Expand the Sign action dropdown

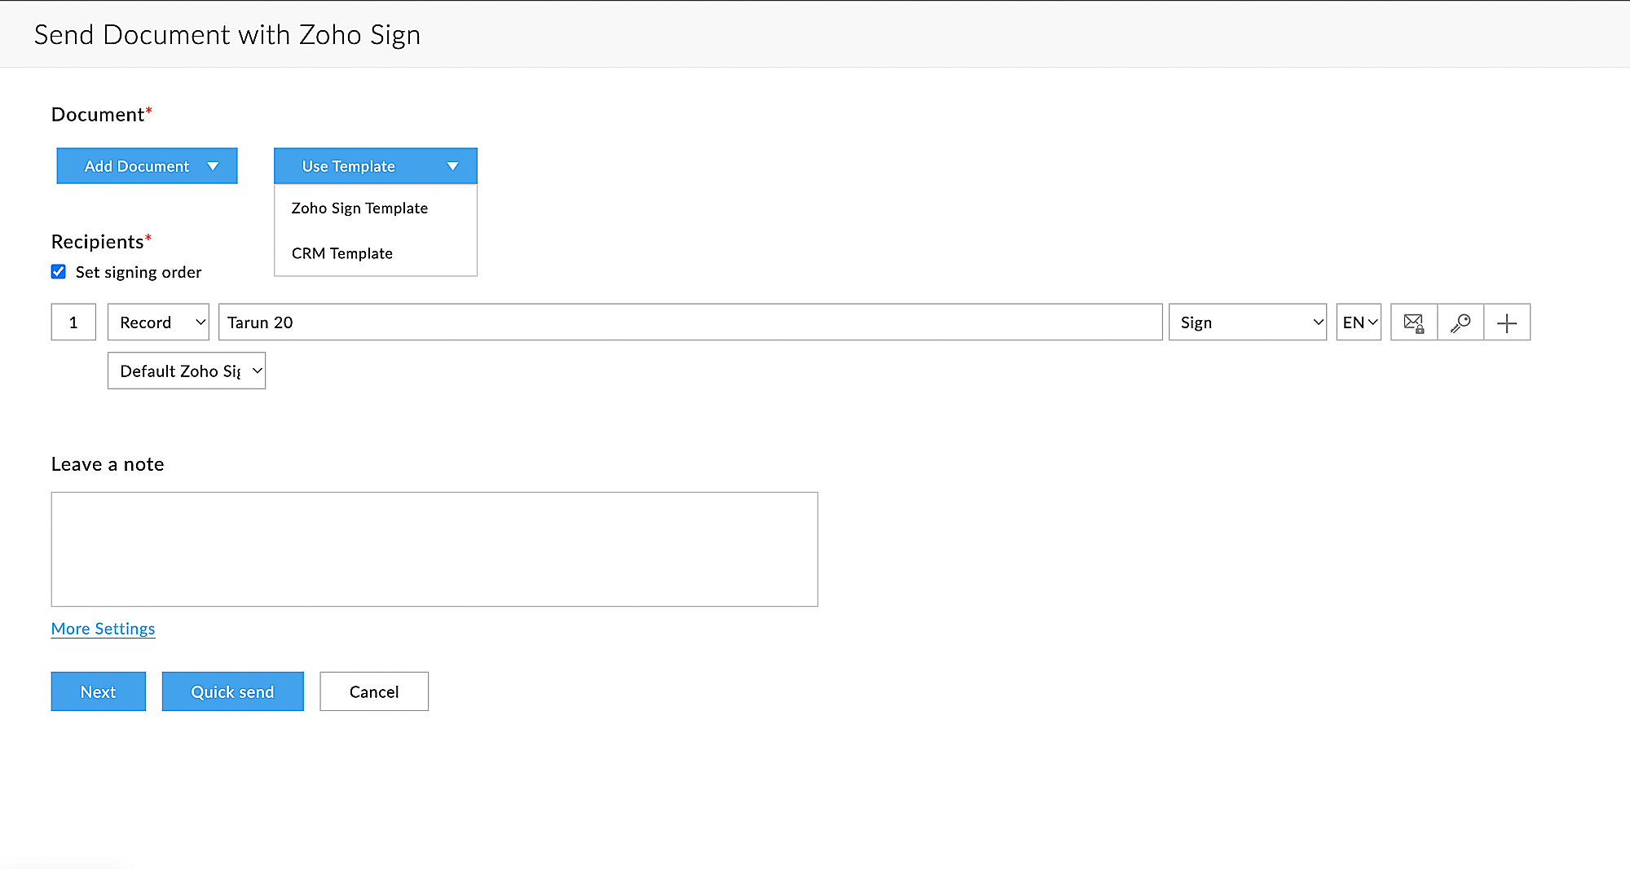point(1247,323)
